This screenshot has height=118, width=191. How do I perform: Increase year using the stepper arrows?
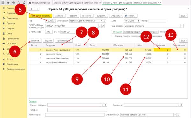click(x=54, y=20)
